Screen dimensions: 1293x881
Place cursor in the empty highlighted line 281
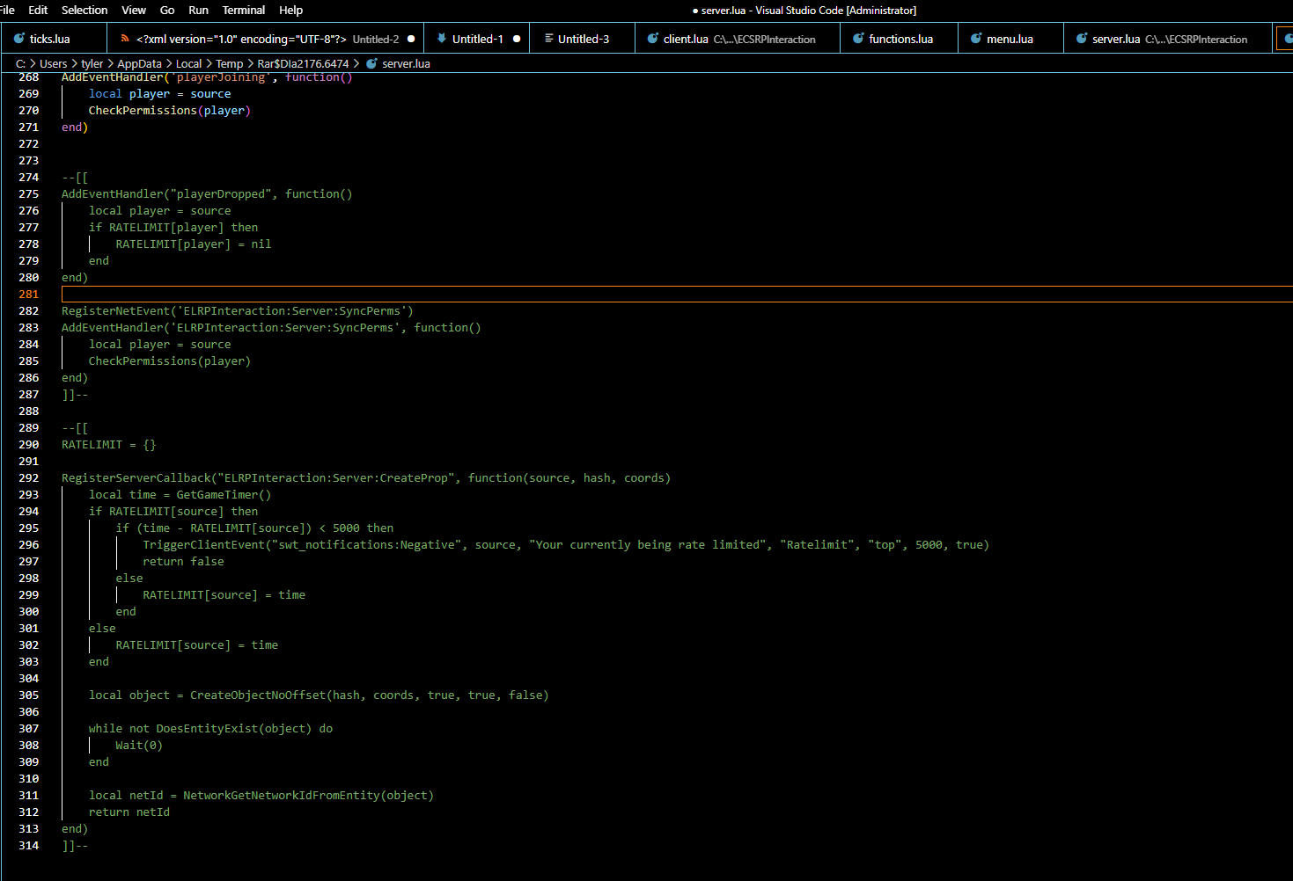(x=677, y=295)
